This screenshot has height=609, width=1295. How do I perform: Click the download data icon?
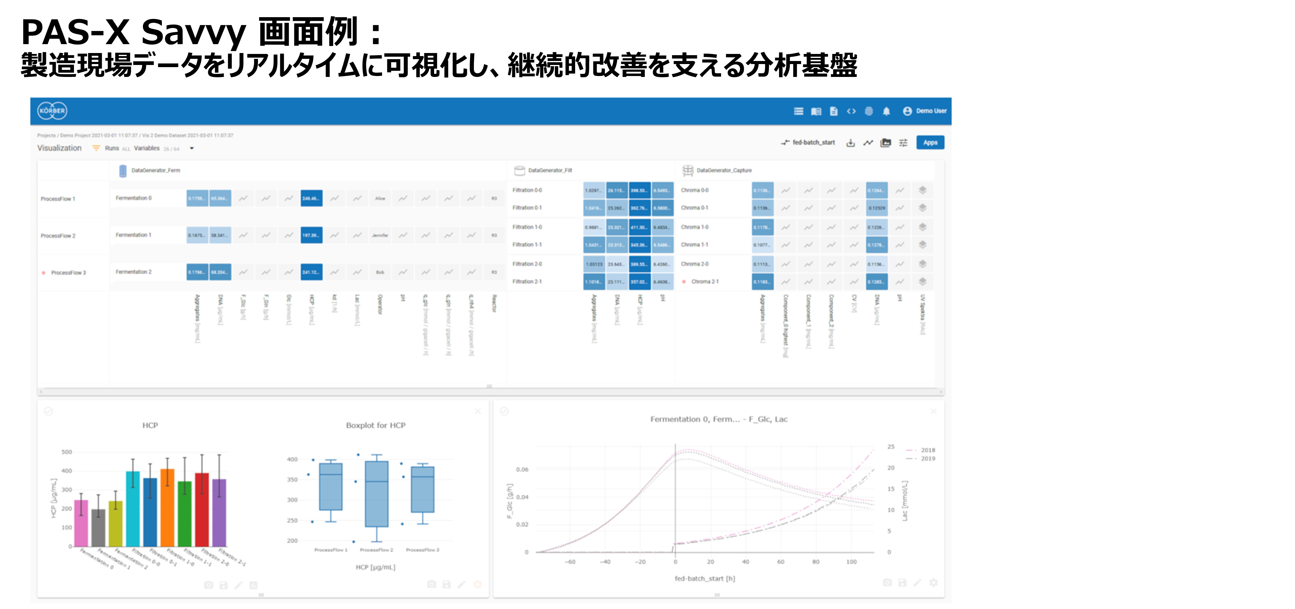[x=850, y=143]
